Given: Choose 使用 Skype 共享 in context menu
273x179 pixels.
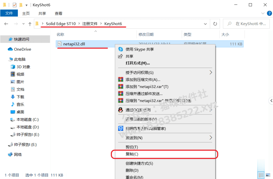Looking at the screenshot, I should (x=165, y=49).
